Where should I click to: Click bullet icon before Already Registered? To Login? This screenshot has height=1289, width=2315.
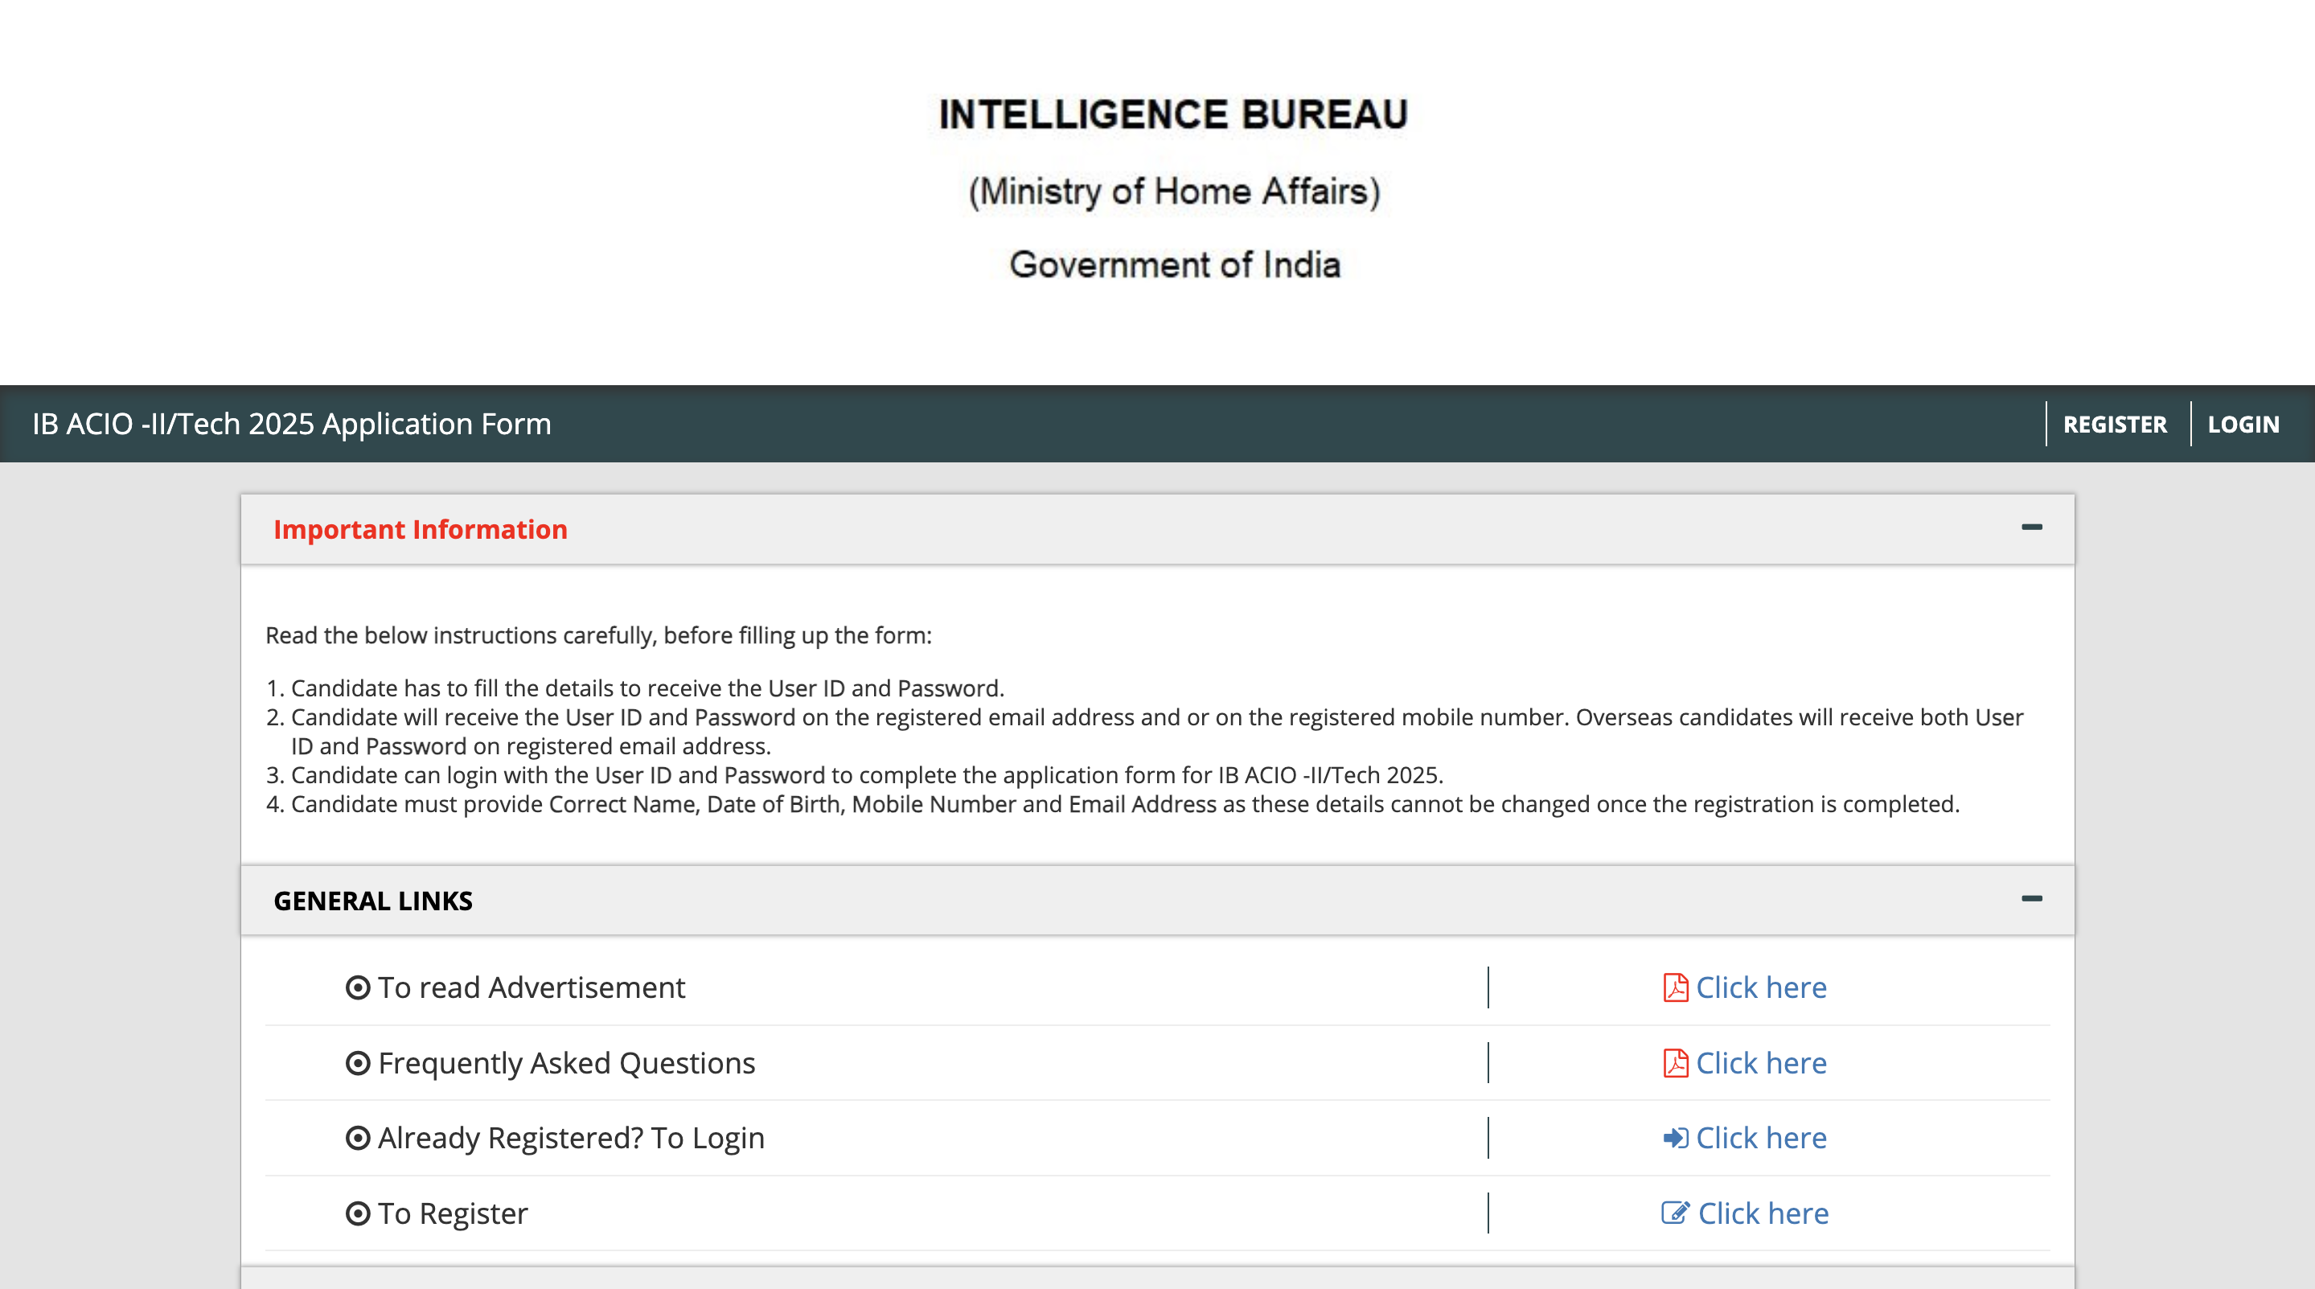tap(358, 1138)
